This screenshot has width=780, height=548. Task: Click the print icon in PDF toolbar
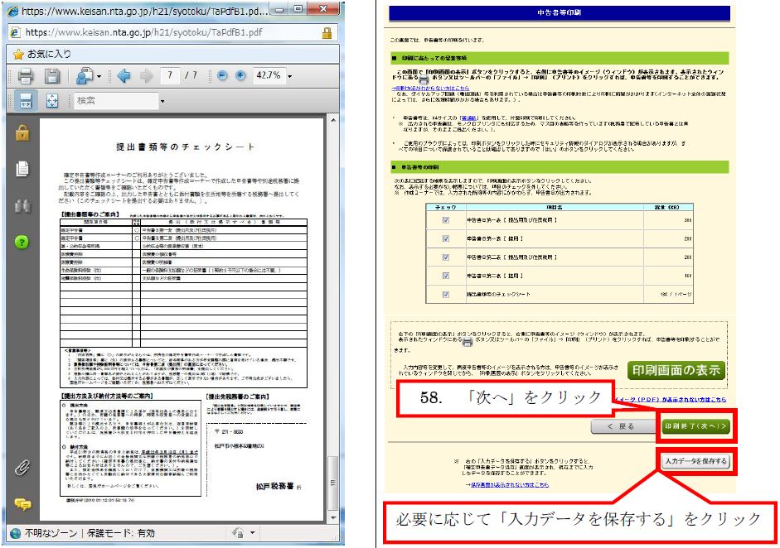[x=26, y=76]
